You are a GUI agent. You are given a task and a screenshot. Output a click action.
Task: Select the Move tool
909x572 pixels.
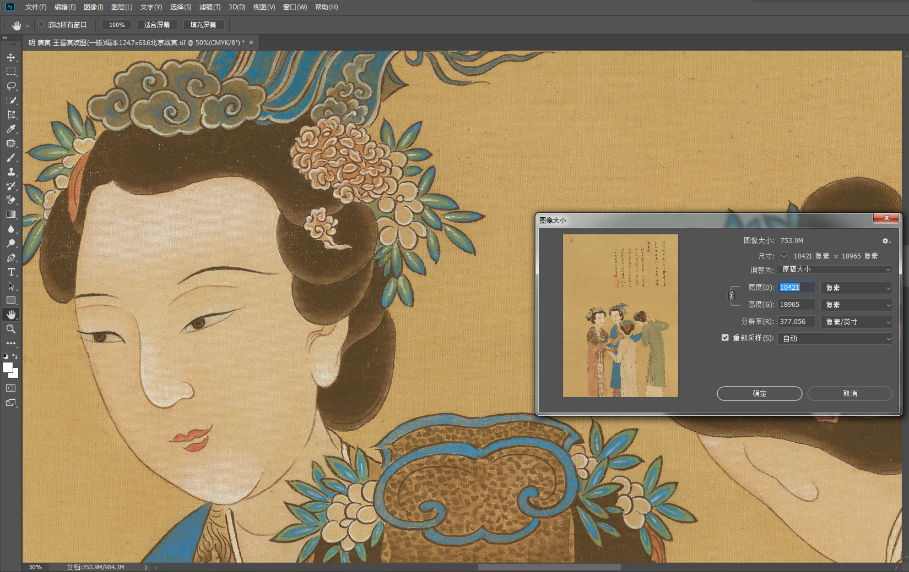(11, 57)
